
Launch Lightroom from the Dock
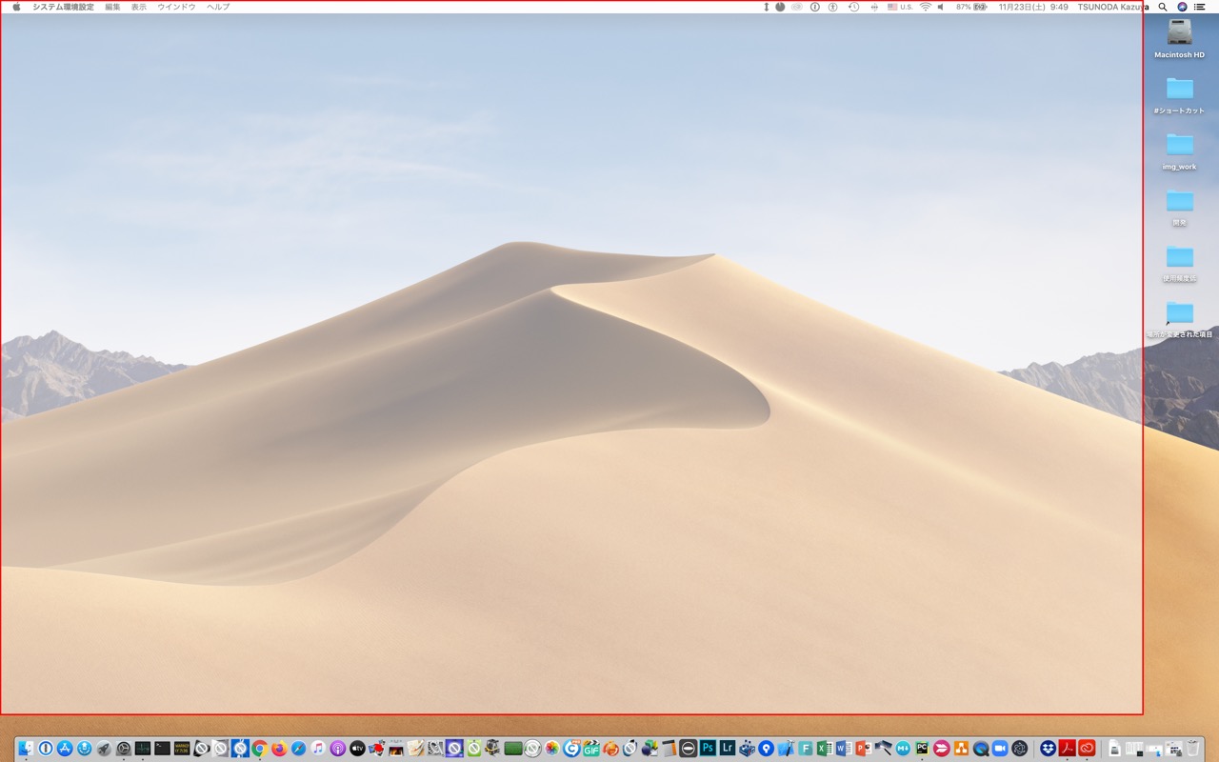coord(727,749)
